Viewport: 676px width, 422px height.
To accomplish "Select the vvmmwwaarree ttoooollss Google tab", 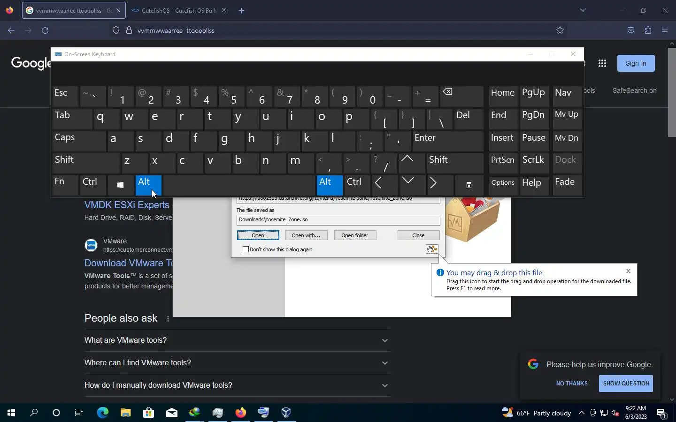I will tap(74, 10).
